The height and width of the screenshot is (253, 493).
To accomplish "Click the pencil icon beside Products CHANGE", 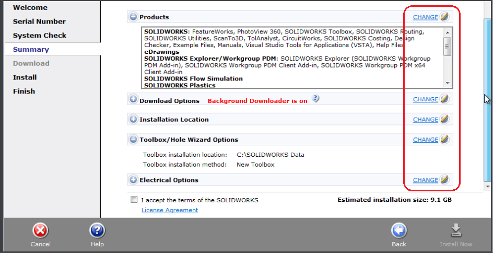I will coord(444,17).
